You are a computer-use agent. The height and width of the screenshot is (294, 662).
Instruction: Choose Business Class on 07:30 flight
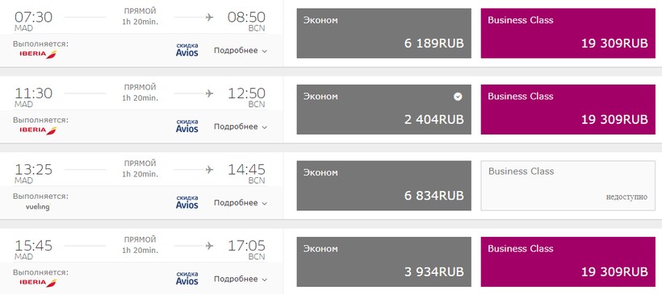pos(568,33)
